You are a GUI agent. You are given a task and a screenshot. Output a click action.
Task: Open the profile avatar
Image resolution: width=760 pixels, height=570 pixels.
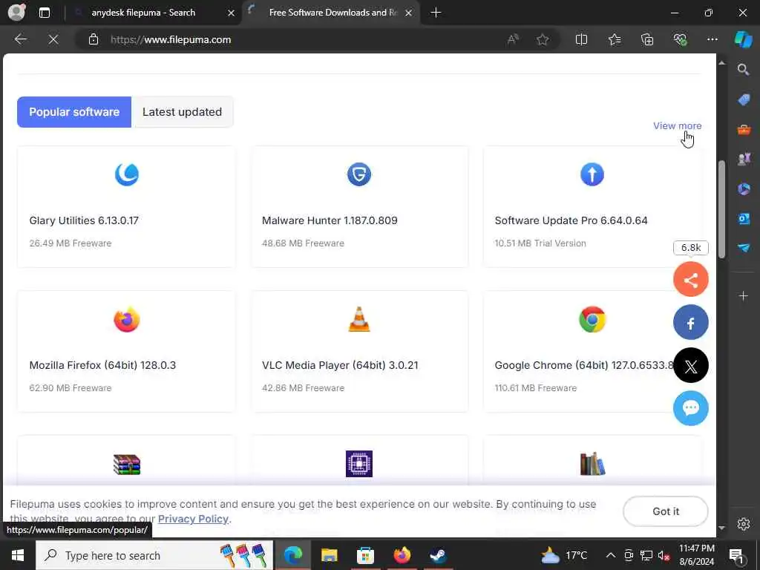point(17,12)
